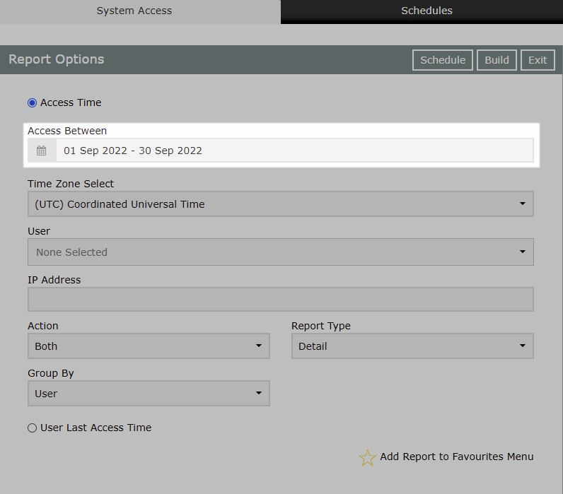The width and height of the screenshot is (563, 494).
Task: Click the star icon for favourites
Action: [x=367, y=458]
